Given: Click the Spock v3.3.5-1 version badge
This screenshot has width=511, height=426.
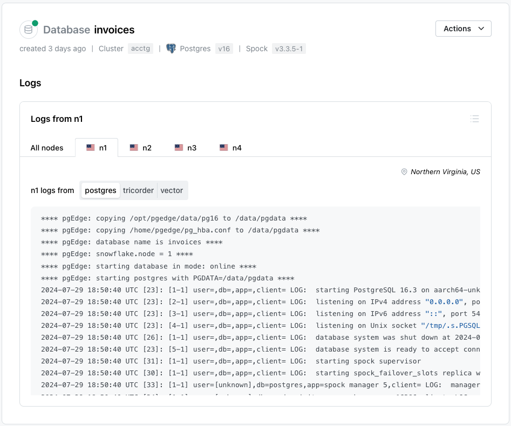Looking at the screenshot, I should tap(289, 49).
